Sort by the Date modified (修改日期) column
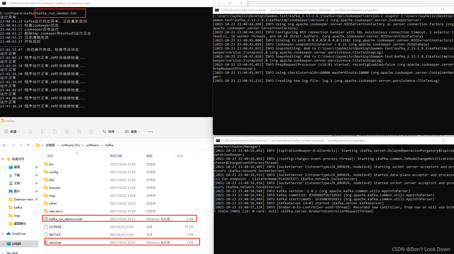This screenshot has height=254, width=454. (116, 156)
